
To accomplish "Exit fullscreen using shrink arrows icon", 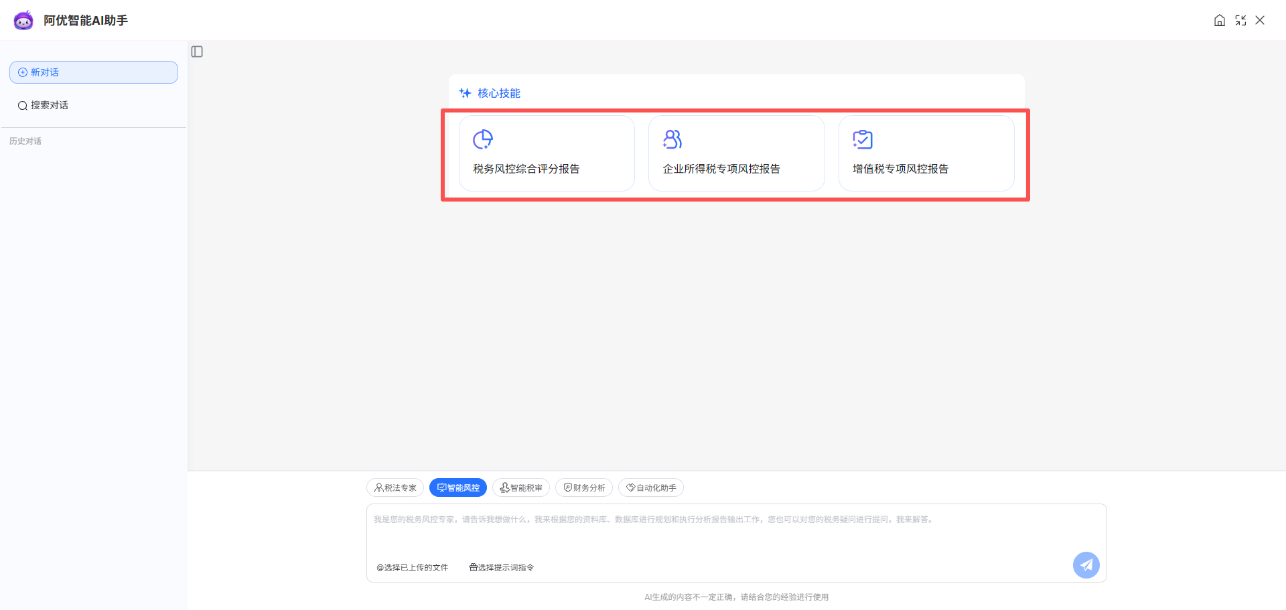I will point(1240,20).
